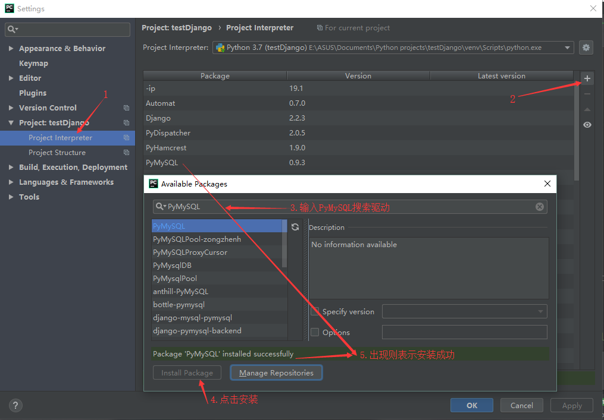Open the interpreter gear settings menu
Screen dimensions: 604x420
586,48
